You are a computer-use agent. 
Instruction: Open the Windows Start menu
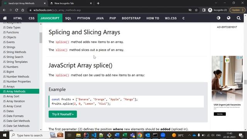5,135
